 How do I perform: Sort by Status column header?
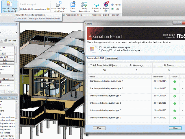coord(174,76)
